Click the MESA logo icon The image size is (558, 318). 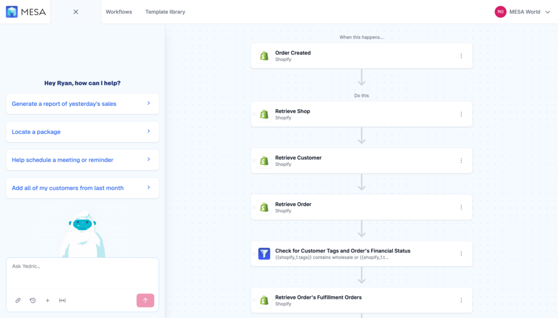(12, 12)
